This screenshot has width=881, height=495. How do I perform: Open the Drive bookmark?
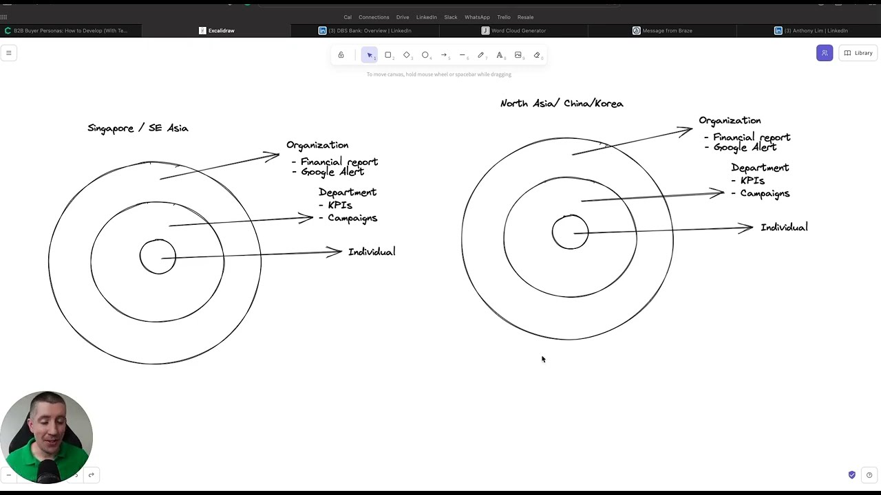(x=403, y=17)
